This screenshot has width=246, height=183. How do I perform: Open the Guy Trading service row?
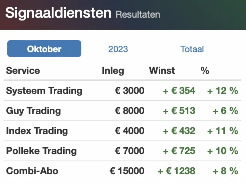pos(122,111)
